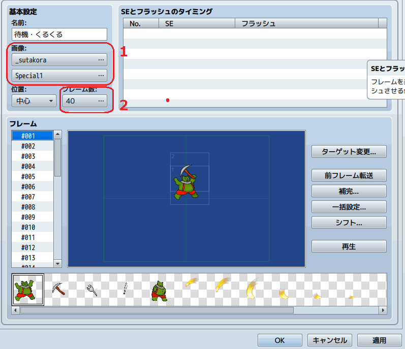Select the pickaxe sprite cell
This screenshot has height=349, width=405.
(59, 290)
